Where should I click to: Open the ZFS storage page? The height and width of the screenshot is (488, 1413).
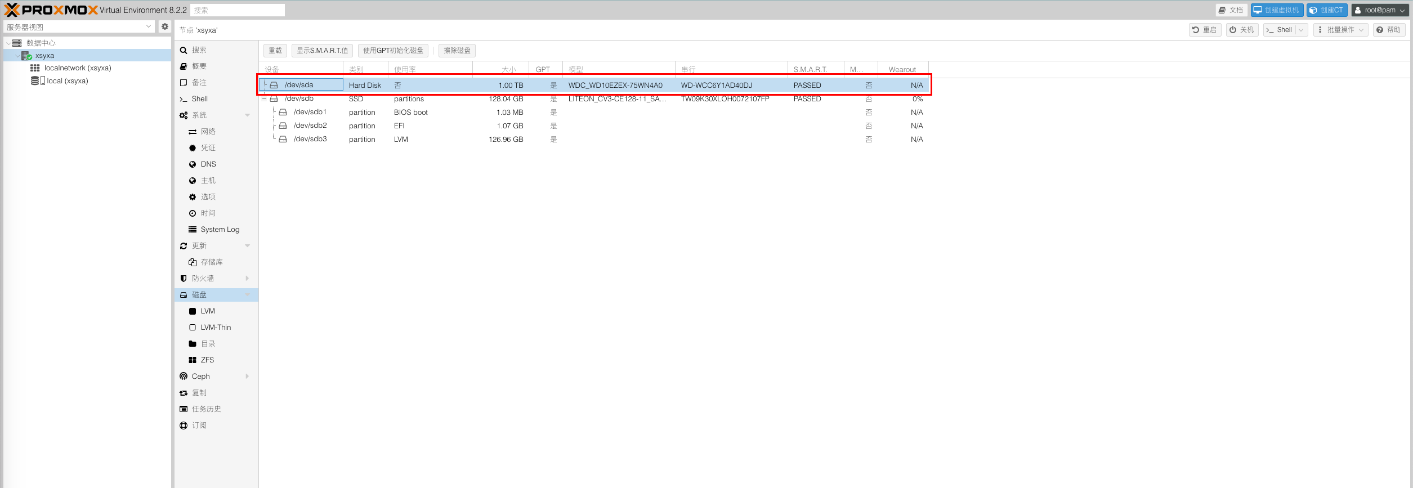click(207, 360)
